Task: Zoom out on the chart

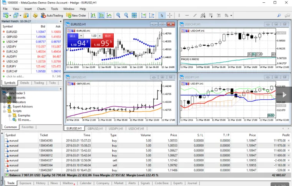Action: (x=126, y=15)
